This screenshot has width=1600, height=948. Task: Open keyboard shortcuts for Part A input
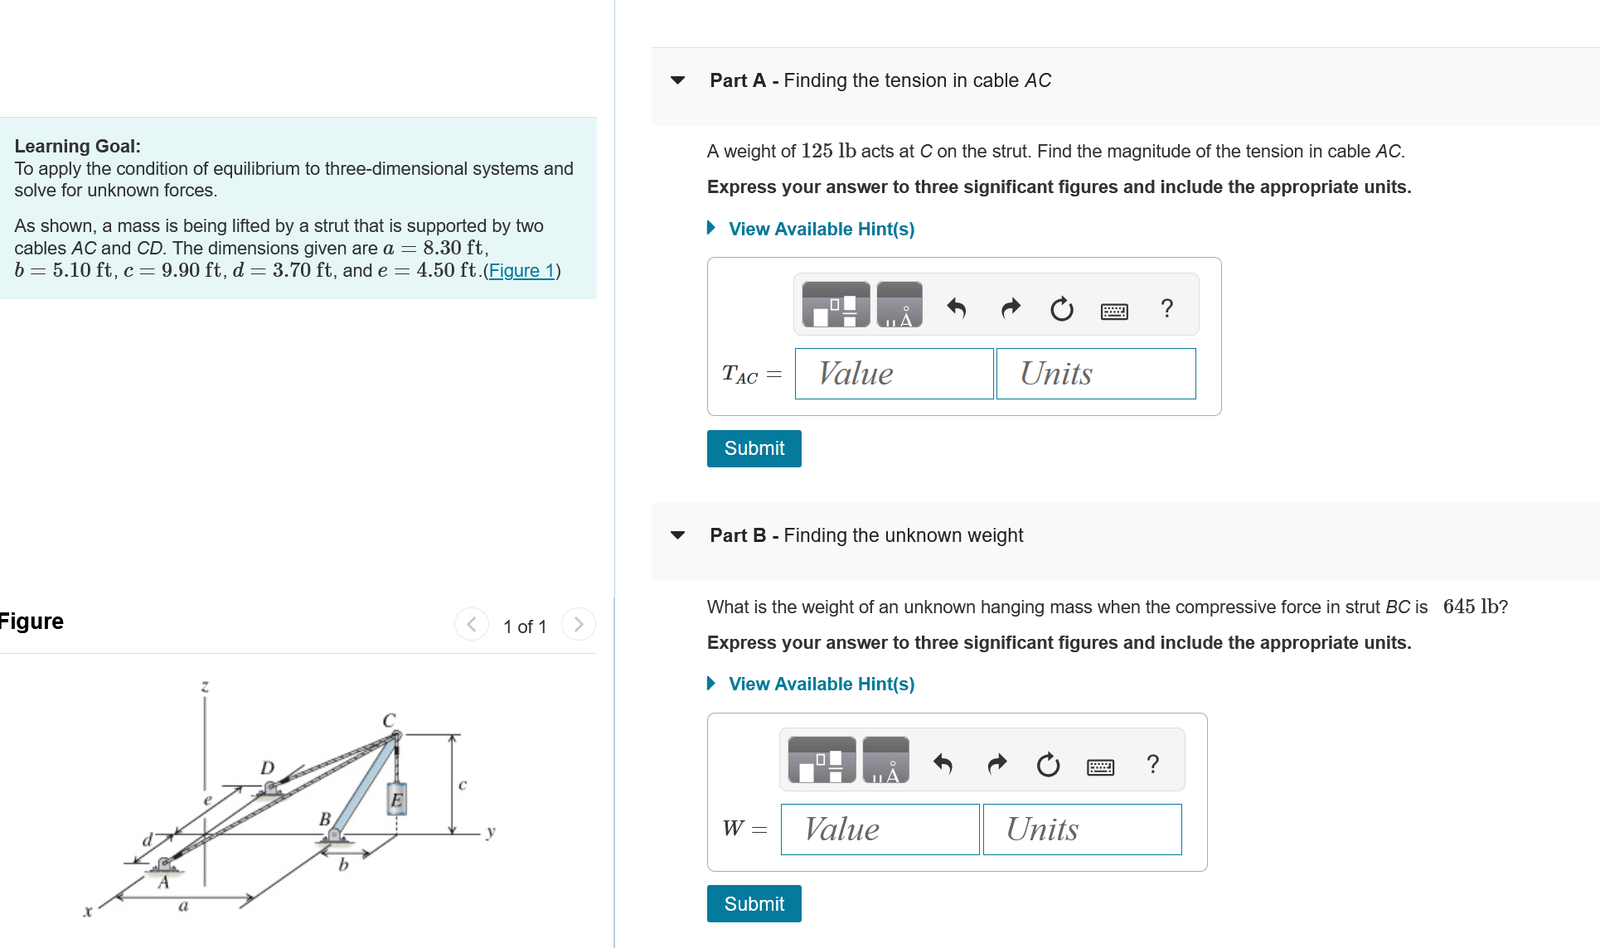[1114, 311]
